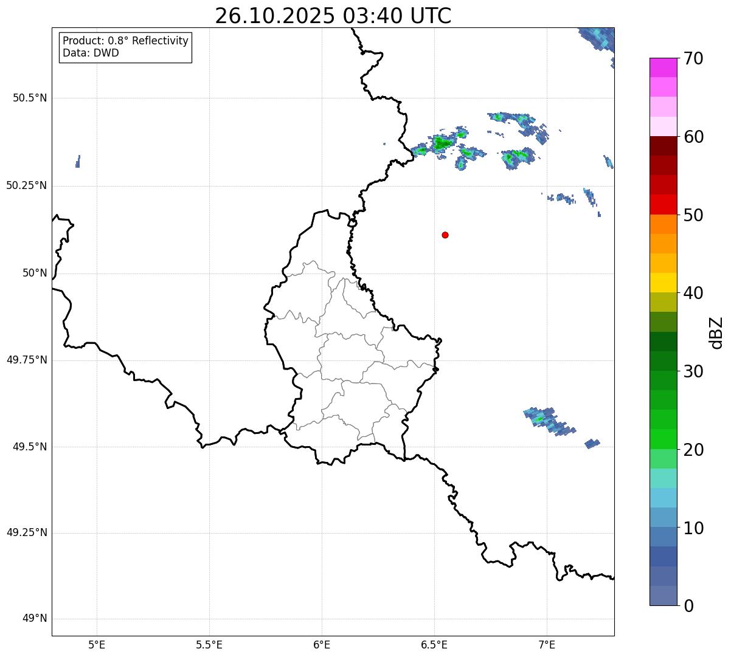Click the 5.5°E longitude label

(209, 645)
